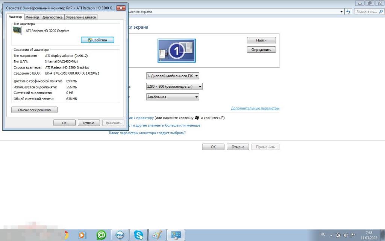Switch to the Dell taskbar application
The width and height of the screenshot is (385, 241).
coord(120,235)
